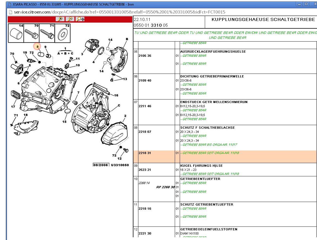Screen dimensions: 317x240
Task: Click the zoom in magnifier icon
Action: tap(60, 19)
